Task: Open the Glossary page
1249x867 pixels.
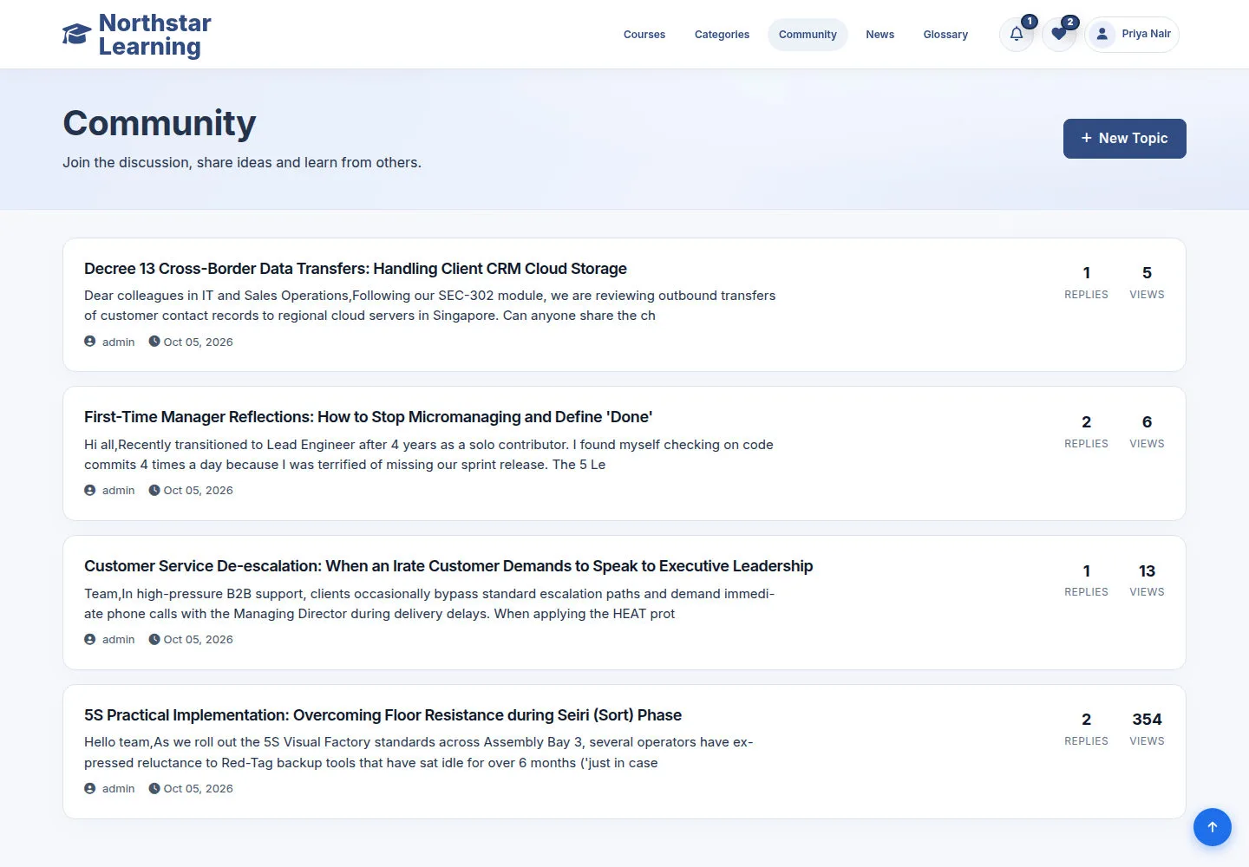Action: click(945, 35)
